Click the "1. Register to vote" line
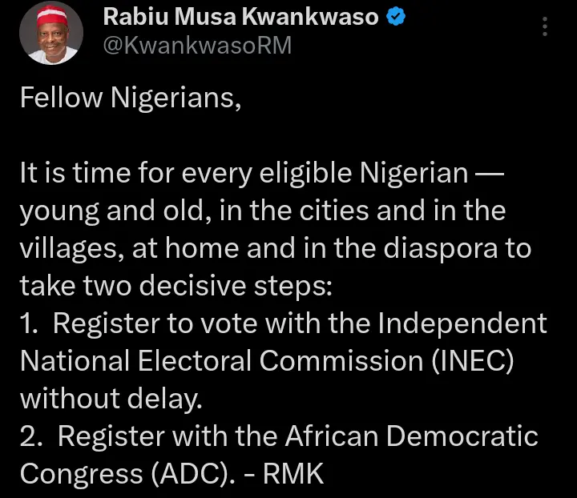The image size is (577, 498). [284, 323]
